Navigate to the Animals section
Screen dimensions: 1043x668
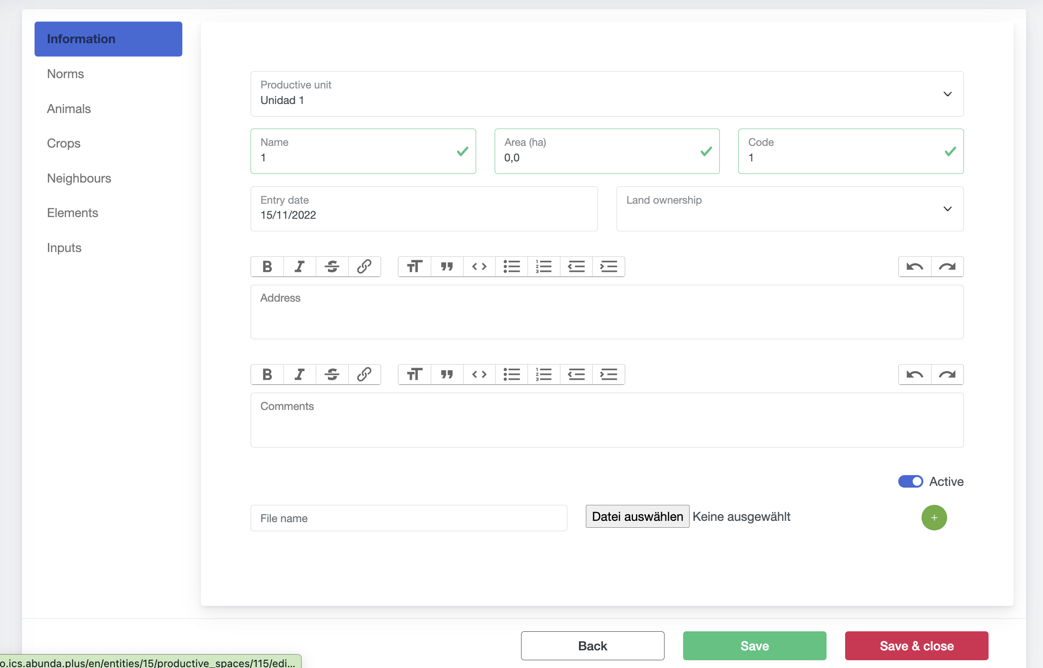coord(69,109)
